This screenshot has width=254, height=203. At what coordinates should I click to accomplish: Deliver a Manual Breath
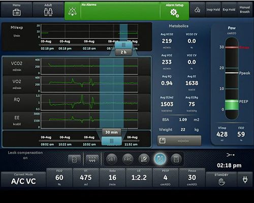[245, 10]
